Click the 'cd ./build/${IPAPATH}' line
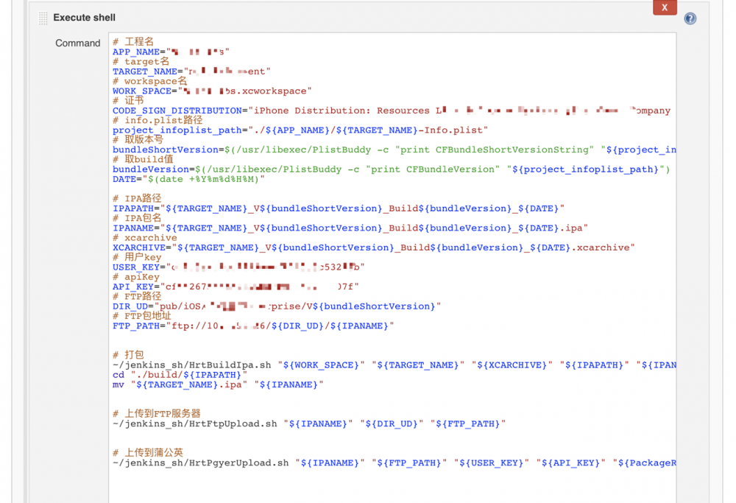Viewport: 736px width, 503px height. pyautogui.click(x=180, y=376)
